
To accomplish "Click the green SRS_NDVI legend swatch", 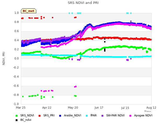I will 16,116.
